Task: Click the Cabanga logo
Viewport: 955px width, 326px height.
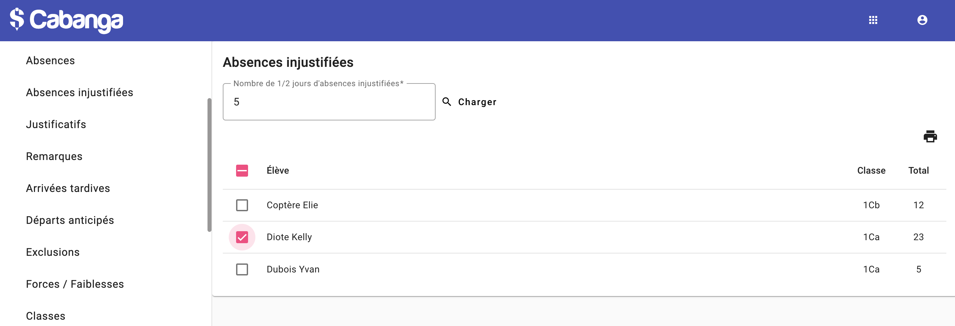Action: click(67, 20)
